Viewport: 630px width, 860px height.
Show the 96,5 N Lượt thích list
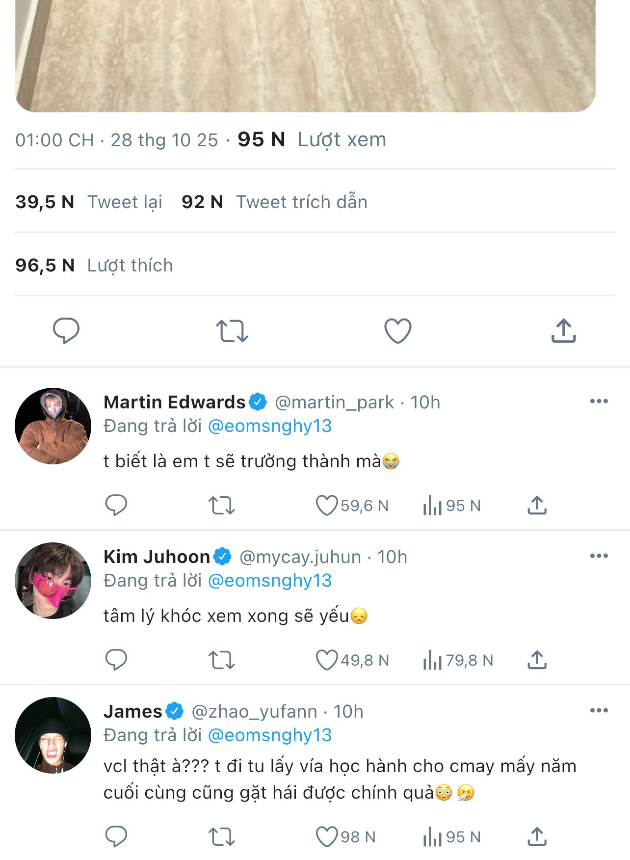click(94, 265)
